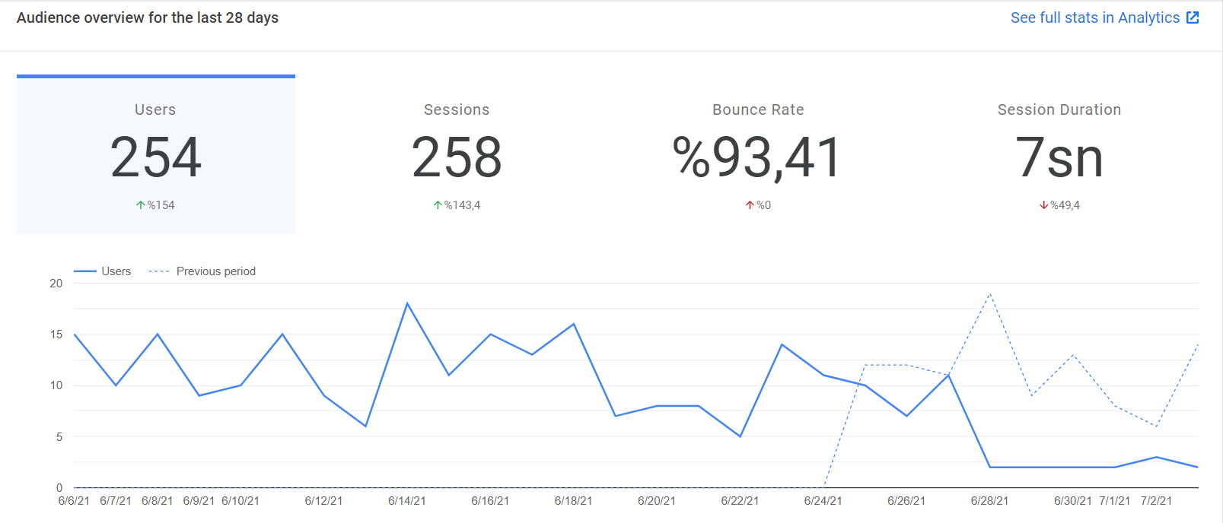Click the green up arrow by %143,4
The width and height of the screenshot is (1223, 523).
[x=438, y=205]
